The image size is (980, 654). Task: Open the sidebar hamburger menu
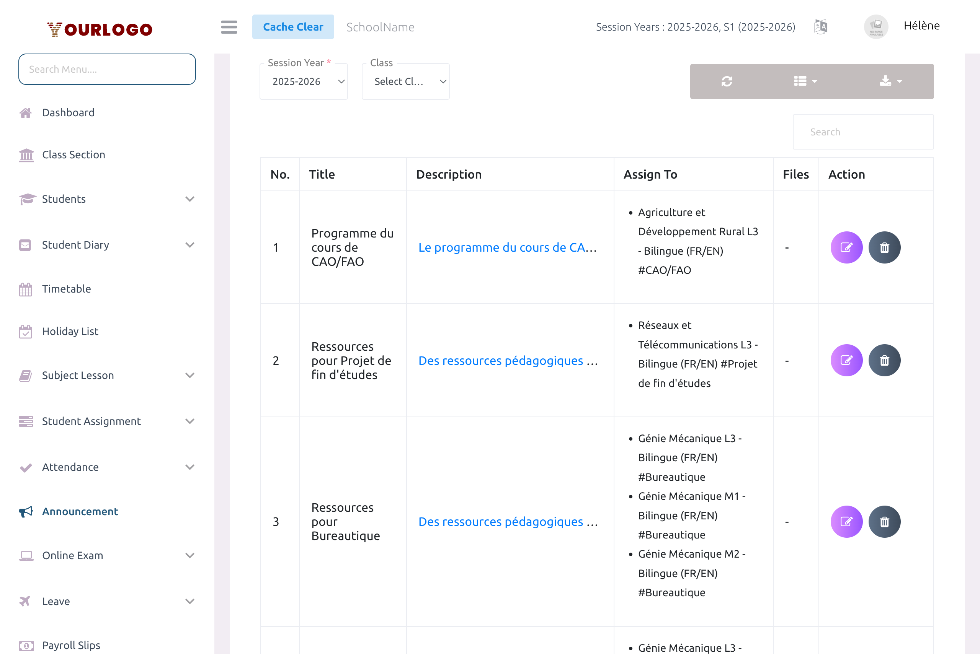[229, 27]
